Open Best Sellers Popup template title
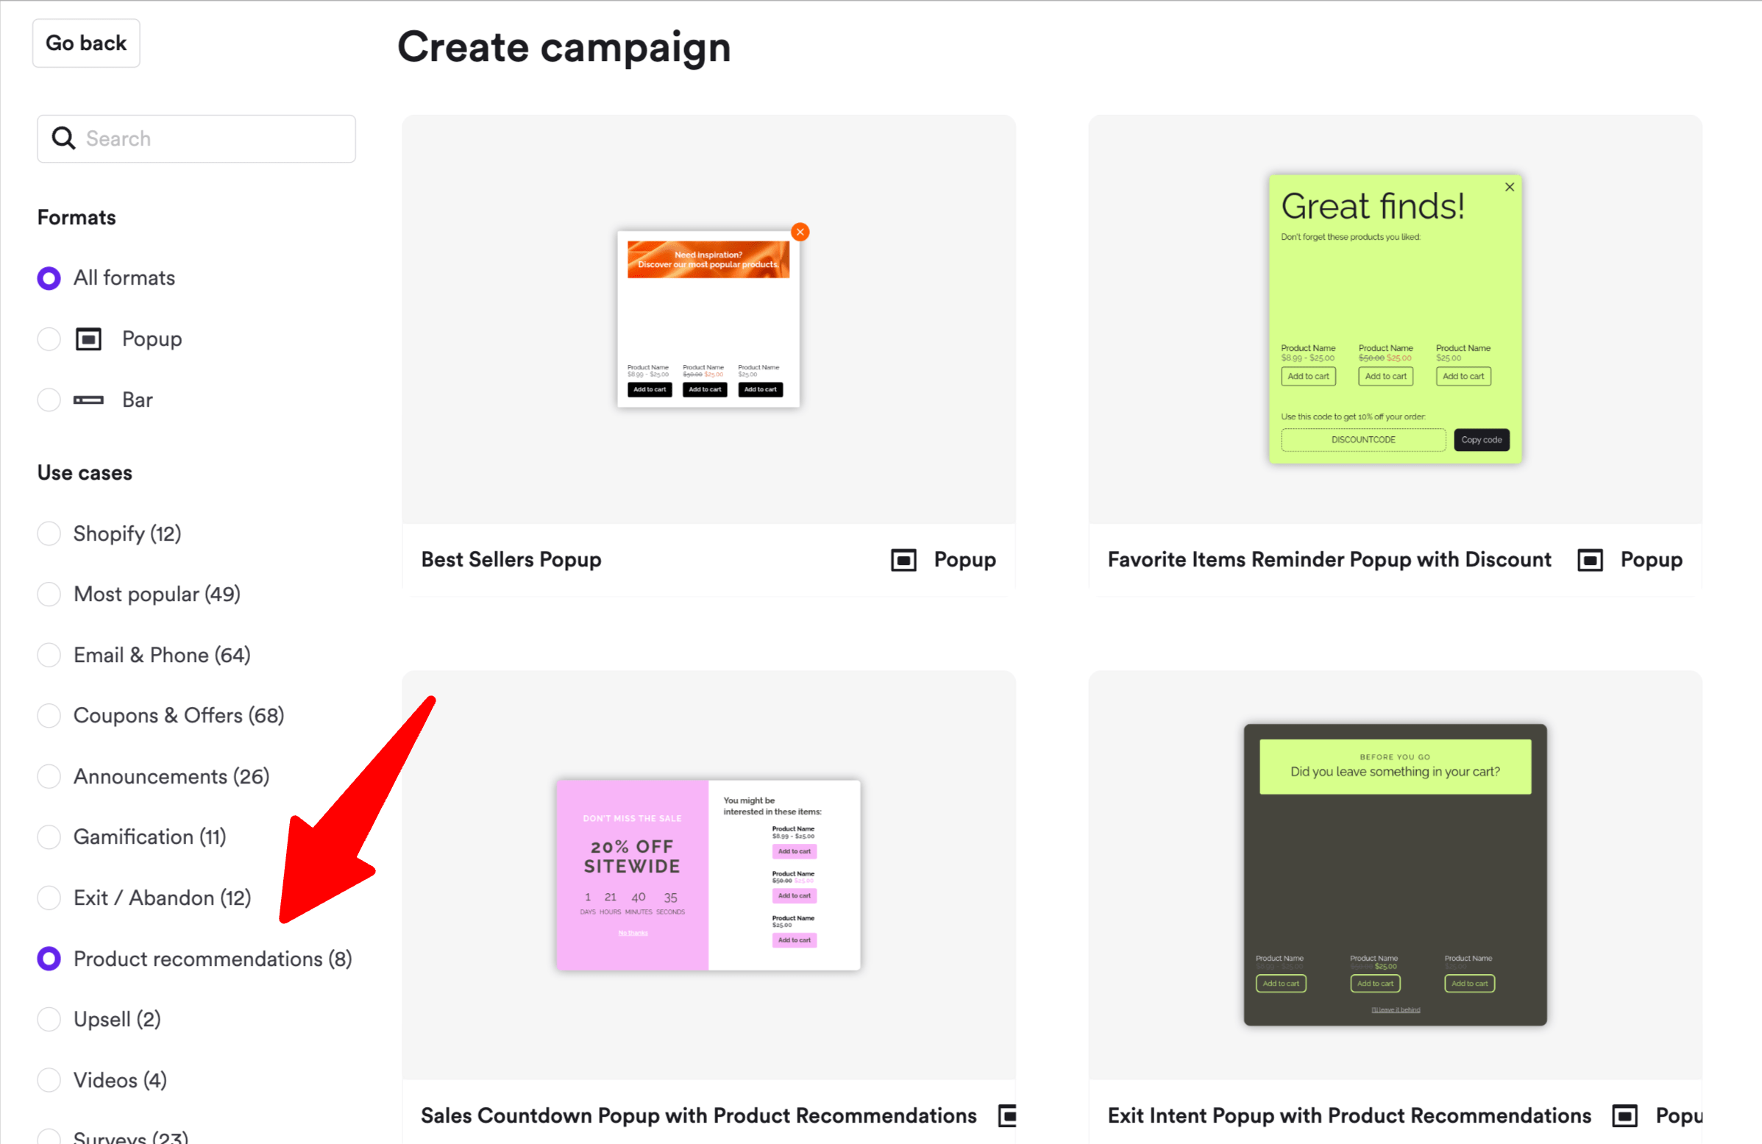 [x=511, y=560]
